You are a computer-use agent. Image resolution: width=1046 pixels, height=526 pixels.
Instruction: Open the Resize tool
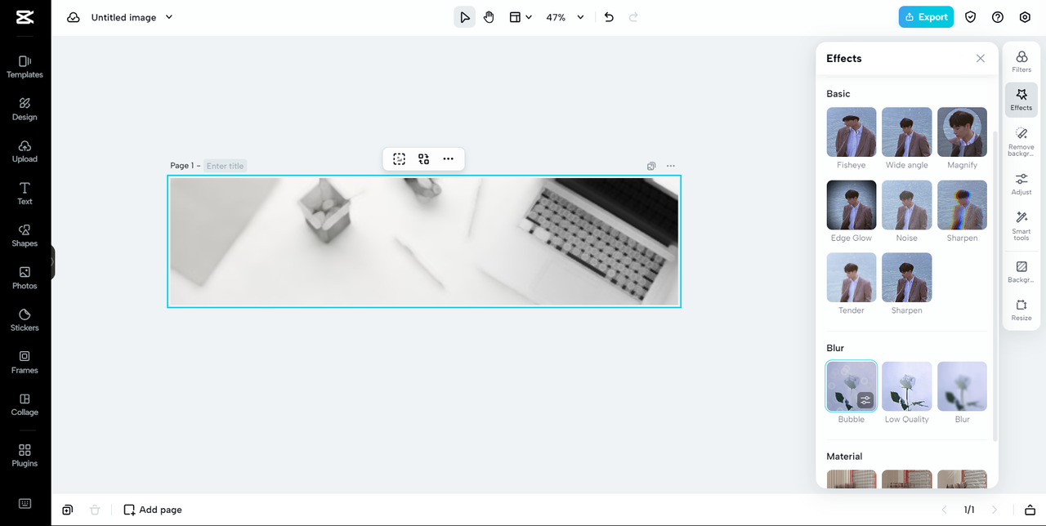[1021, 310]
